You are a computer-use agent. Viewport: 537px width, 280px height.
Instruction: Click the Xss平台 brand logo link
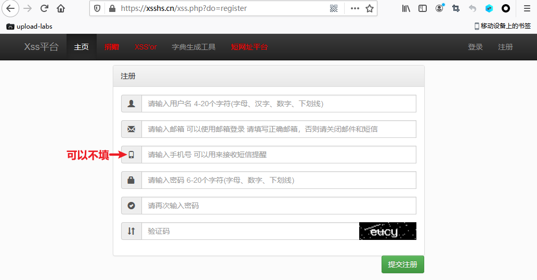point(42,47)
